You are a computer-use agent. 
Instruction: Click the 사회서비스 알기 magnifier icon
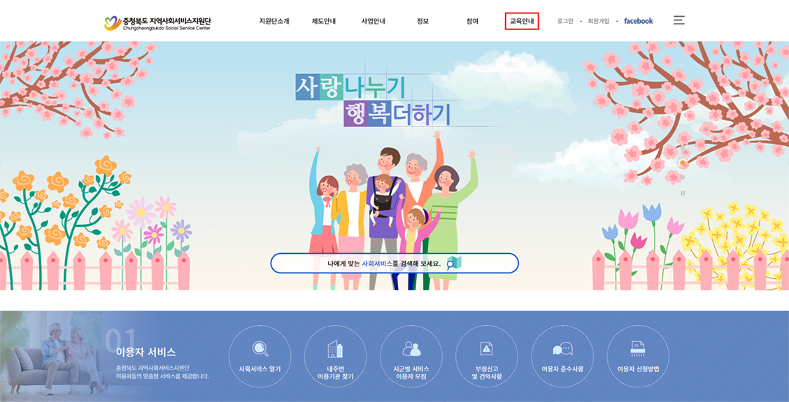[260, 348]
